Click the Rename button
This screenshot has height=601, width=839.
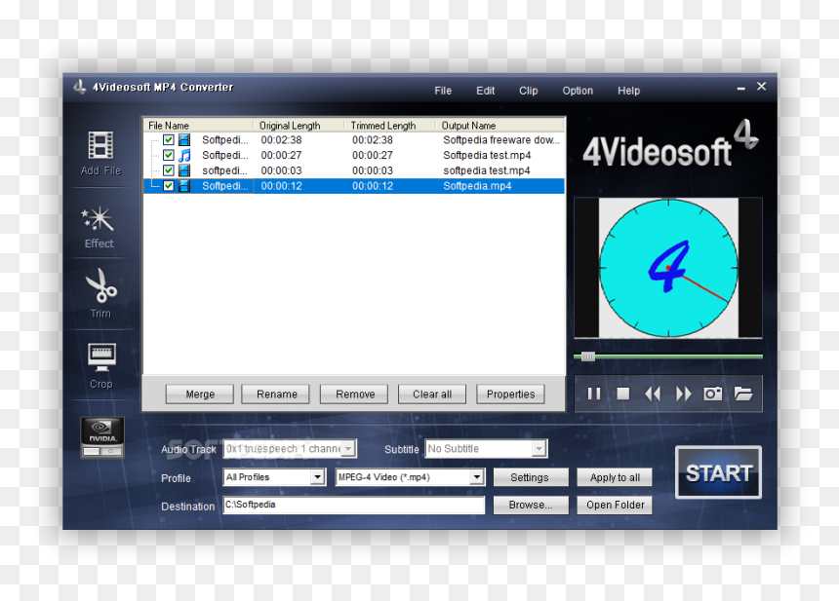(x=276, y=394)
